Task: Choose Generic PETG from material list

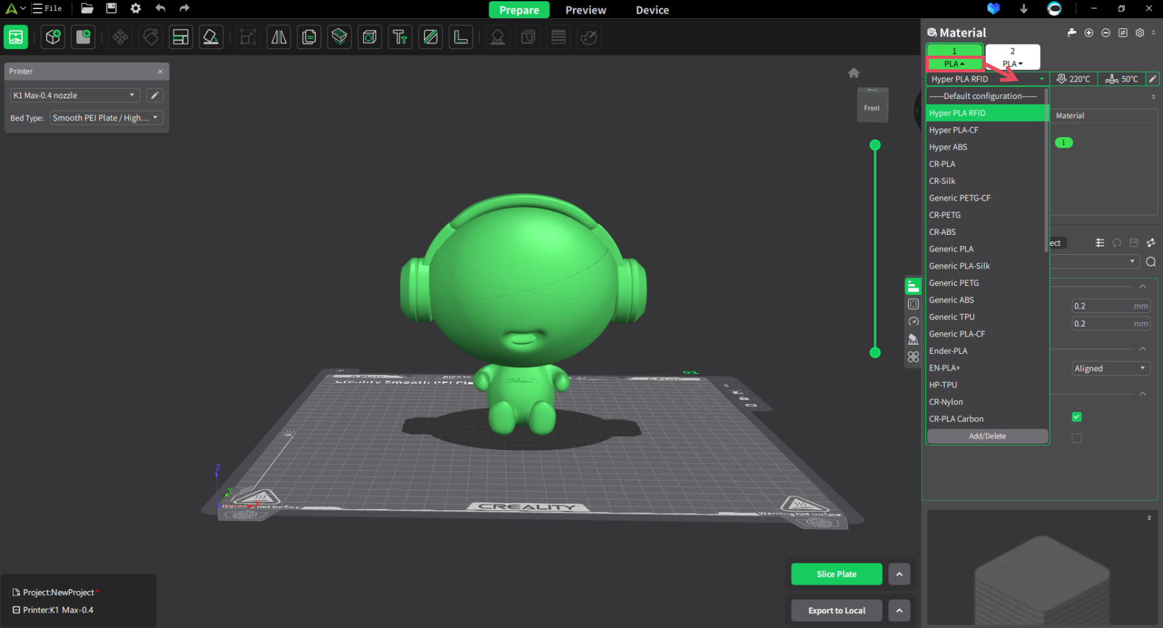Action: (954, 283)
